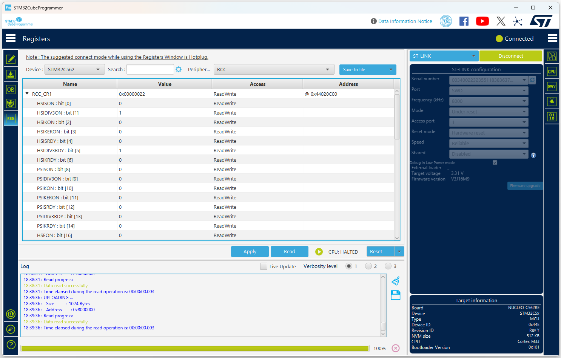Image resolution: width=561 pixels, height=358 pixels.
Task: Open the Reset button dropdown arrow
Action: coord(399,251)
